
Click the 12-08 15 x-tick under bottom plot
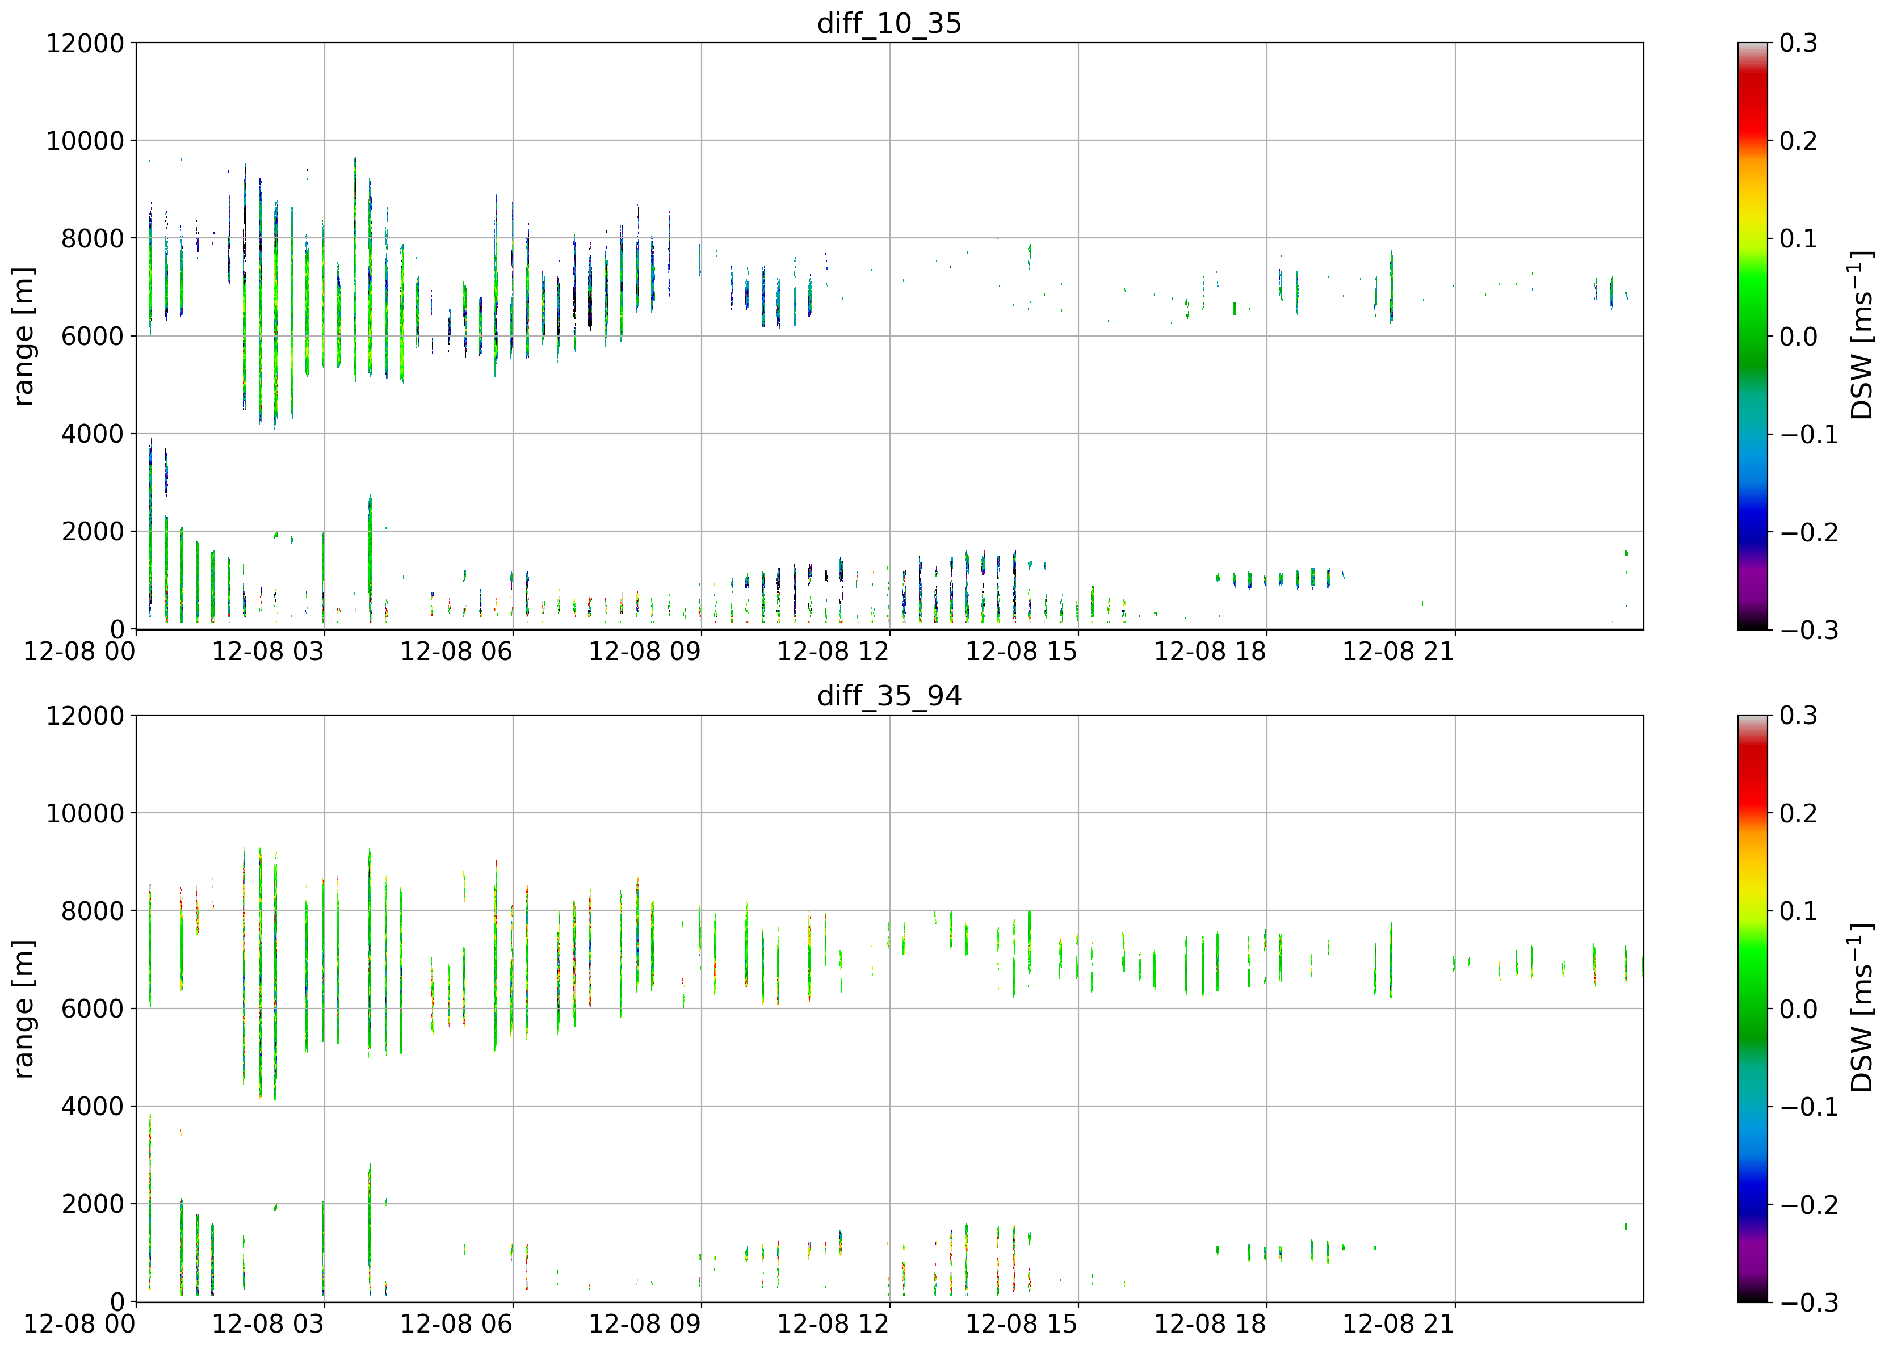coord(1022,1324)
